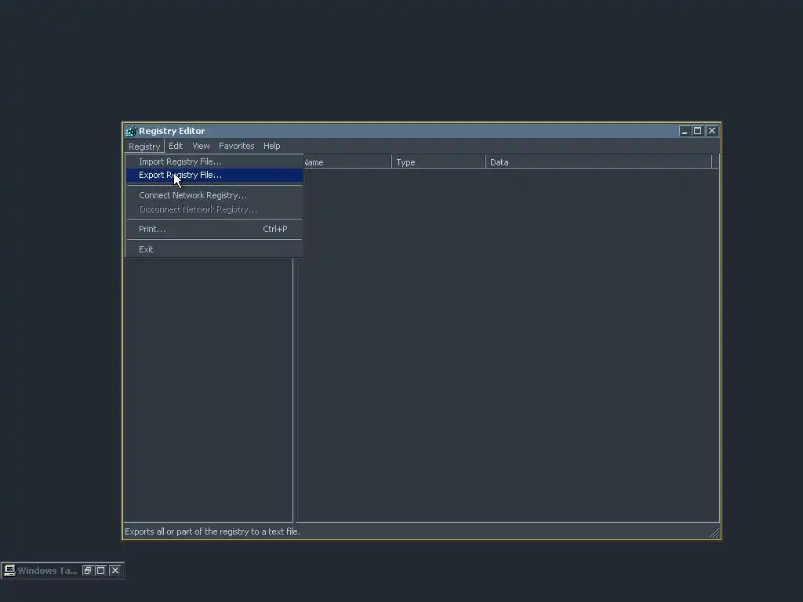Open the Favorites menu

237,146
